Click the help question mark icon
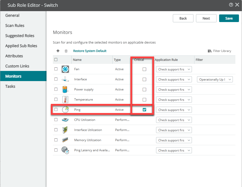Viewport: 242px width, 187px height. pos(231,5)
